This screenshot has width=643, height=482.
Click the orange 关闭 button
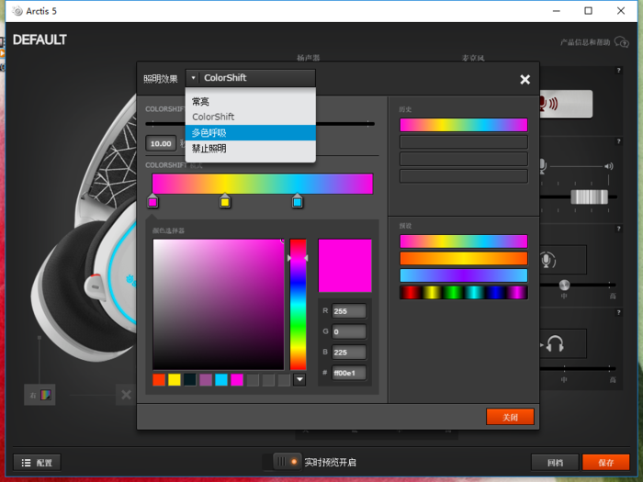tap(510, 417)
